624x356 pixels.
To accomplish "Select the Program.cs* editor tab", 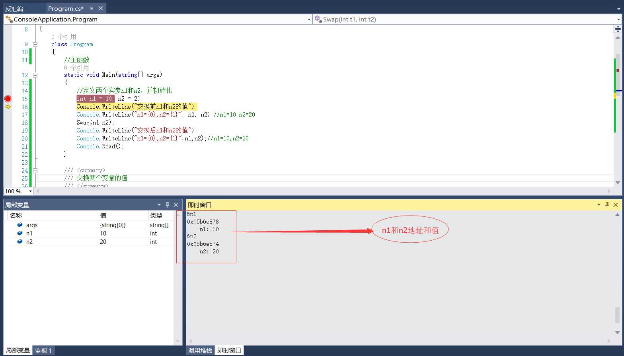I will click(x=66, y=8).
